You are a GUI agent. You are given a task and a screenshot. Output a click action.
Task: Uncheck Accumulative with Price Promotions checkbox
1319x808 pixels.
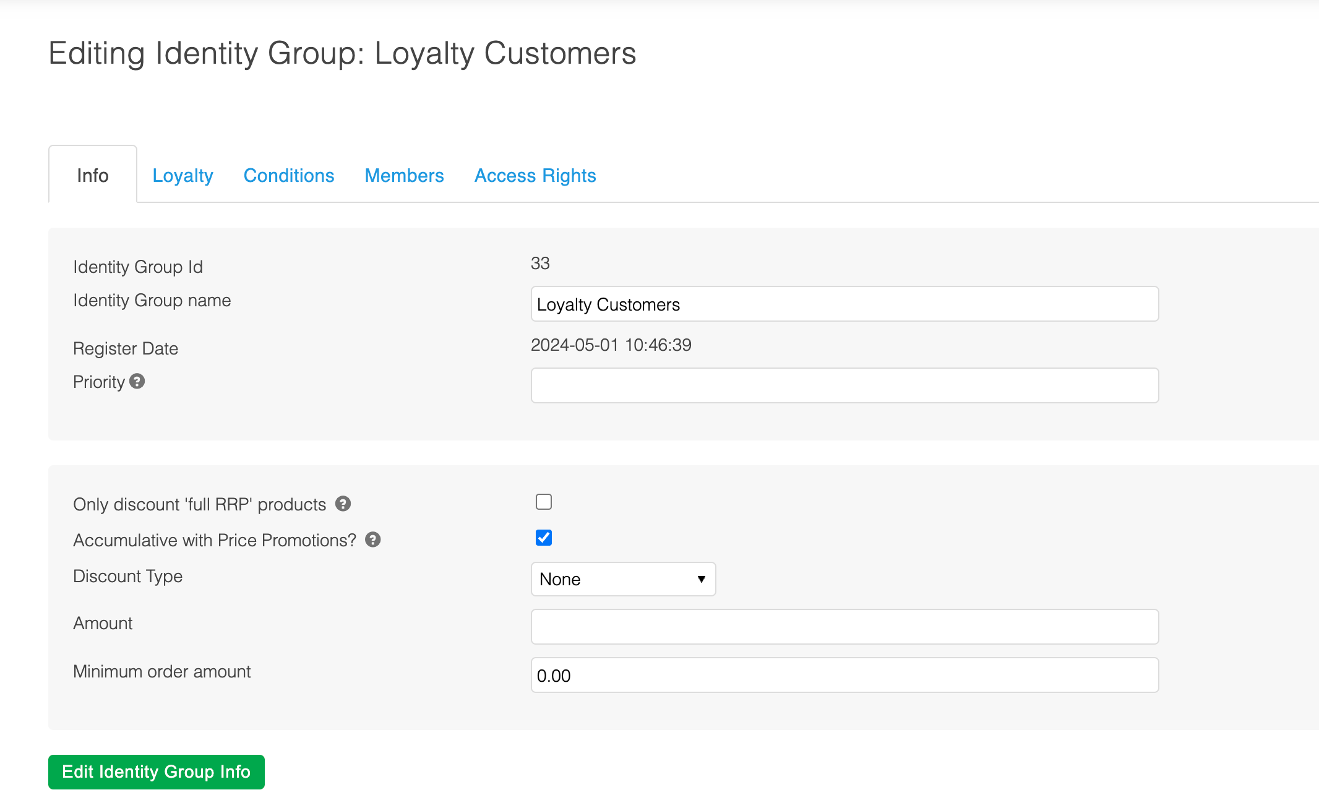(543, 538)
